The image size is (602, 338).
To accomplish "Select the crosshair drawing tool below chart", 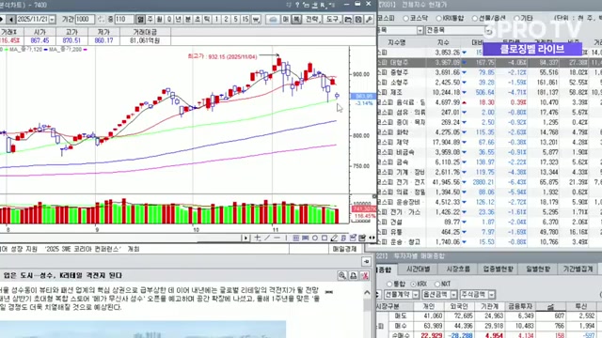I will point(258,238).
